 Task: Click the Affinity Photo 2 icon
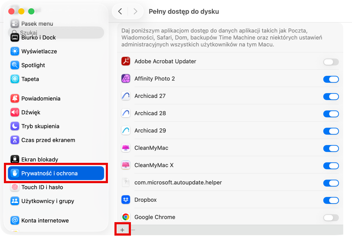coord(126,79)
